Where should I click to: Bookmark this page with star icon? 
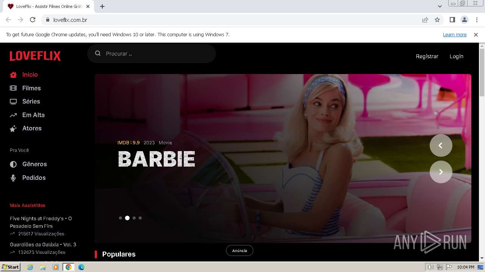pos(437,20)
